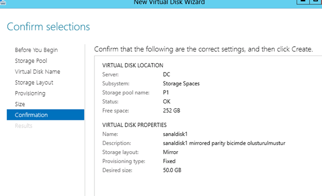Click the New Virtual Disk Wizard title bar
The width and height of the screenshot is (322, 196).
[x=169, y=2]
